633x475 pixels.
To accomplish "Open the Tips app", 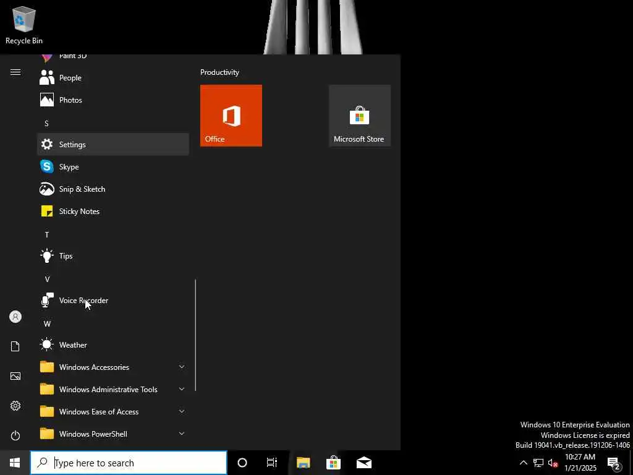I will click(x=113, y=255).
